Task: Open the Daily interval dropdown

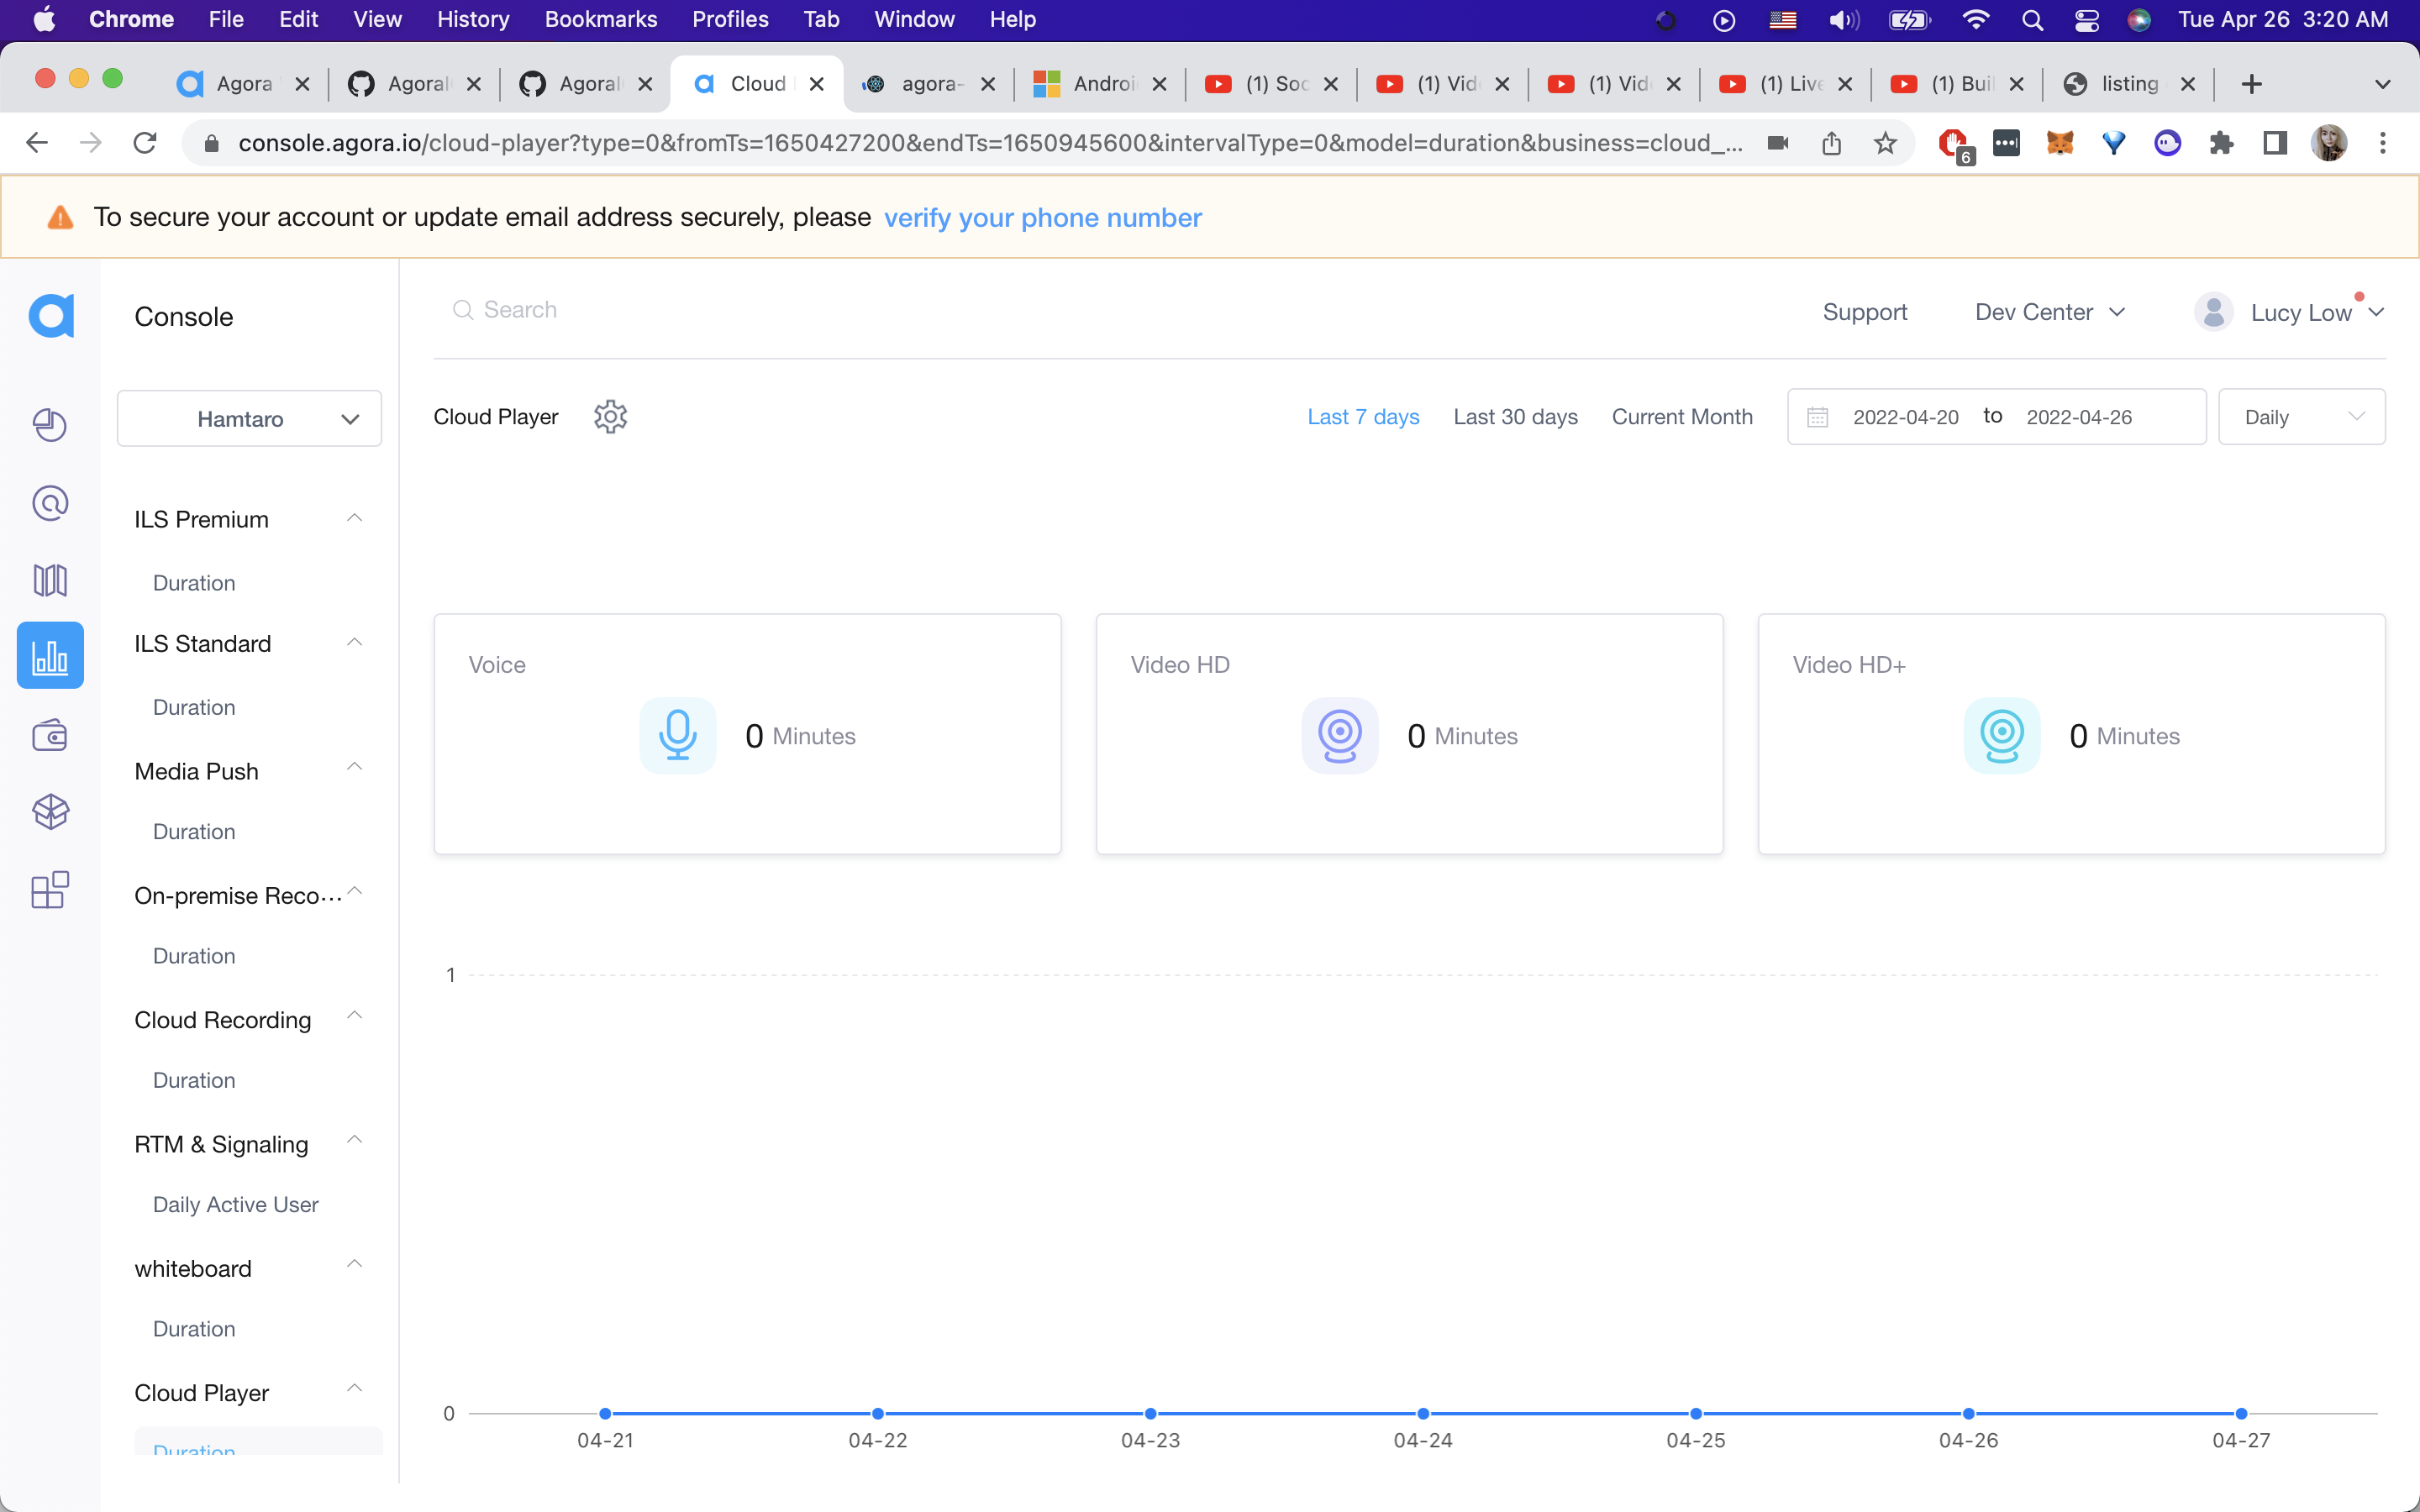Action: tap(2301, 417)
